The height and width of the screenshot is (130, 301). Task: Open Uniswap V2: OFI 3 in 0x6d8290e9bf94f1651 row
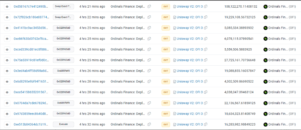coord(190,81)
